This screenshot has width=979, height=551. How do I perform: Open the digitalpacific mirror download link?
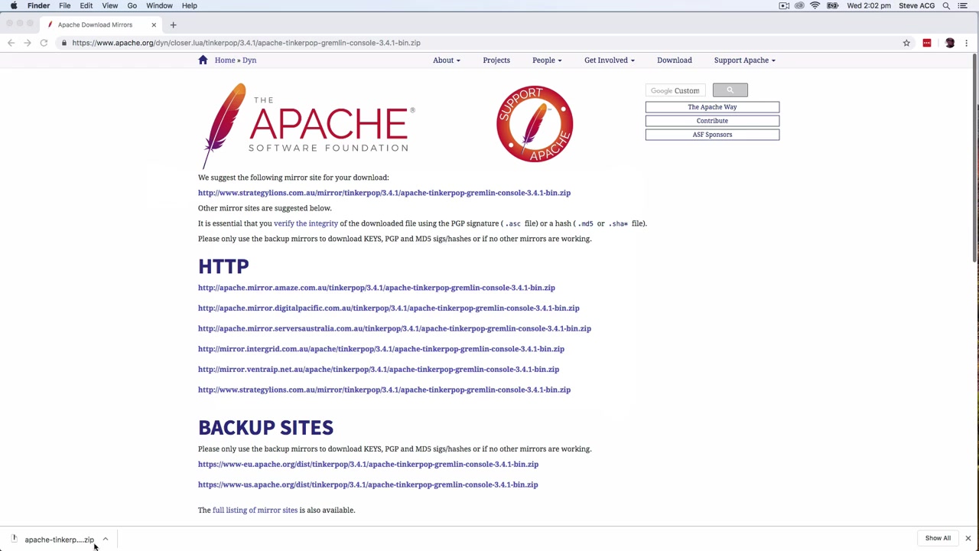tap(389, 308)
